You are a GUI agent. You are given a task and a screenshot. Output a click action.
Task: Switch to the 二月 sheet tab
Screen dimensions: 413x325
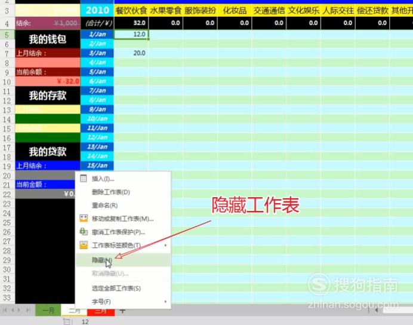74,310
